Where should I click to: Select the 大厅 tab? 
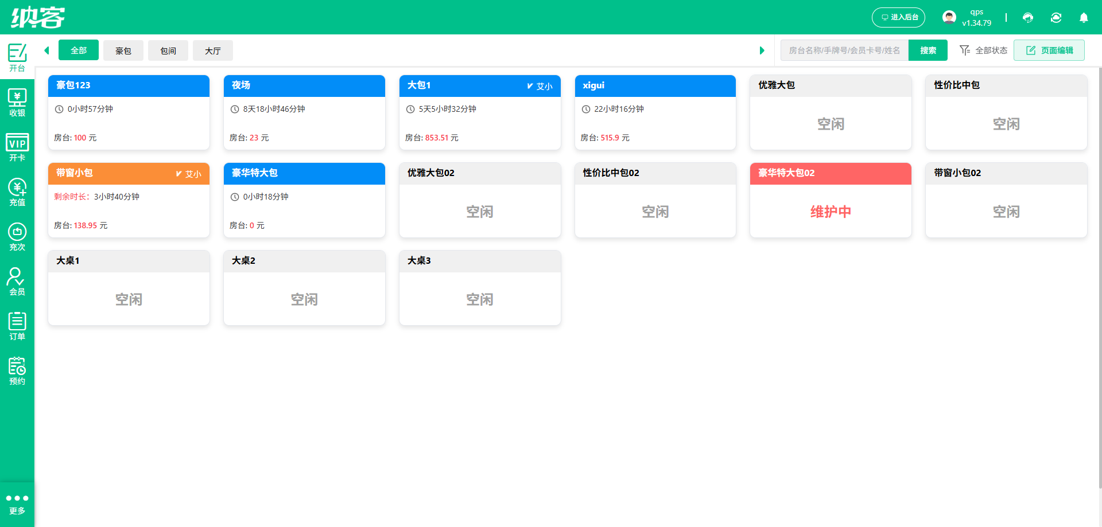click(213, 50)
